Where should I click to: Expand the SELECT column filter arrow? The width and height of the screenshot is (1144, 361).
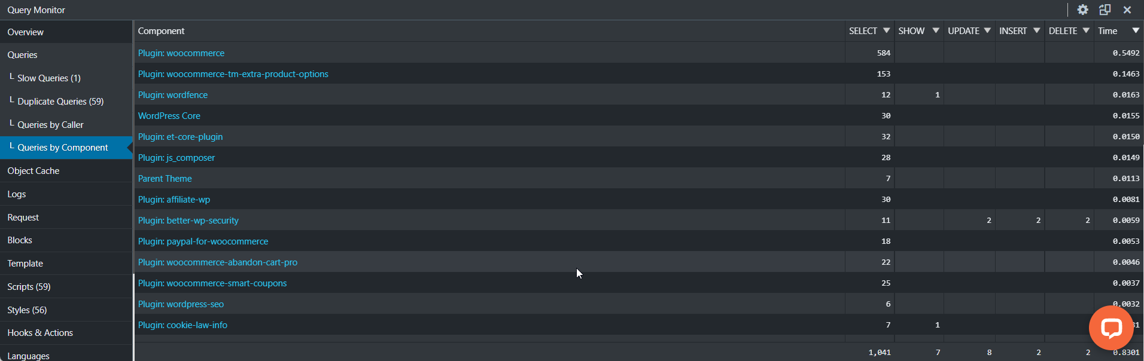[x=886, y=30]
